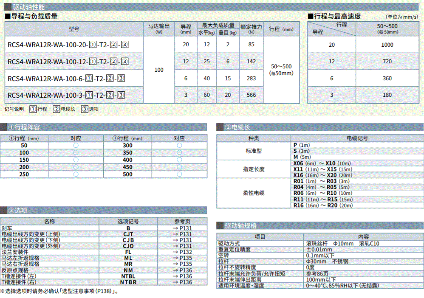Open reference page P135 for code MR
424x298 pixels.
pyautogui.click(x=183, y=264)
